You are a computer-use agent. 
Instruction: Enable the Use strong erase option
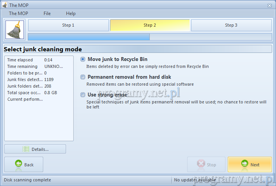click(83, 95)
